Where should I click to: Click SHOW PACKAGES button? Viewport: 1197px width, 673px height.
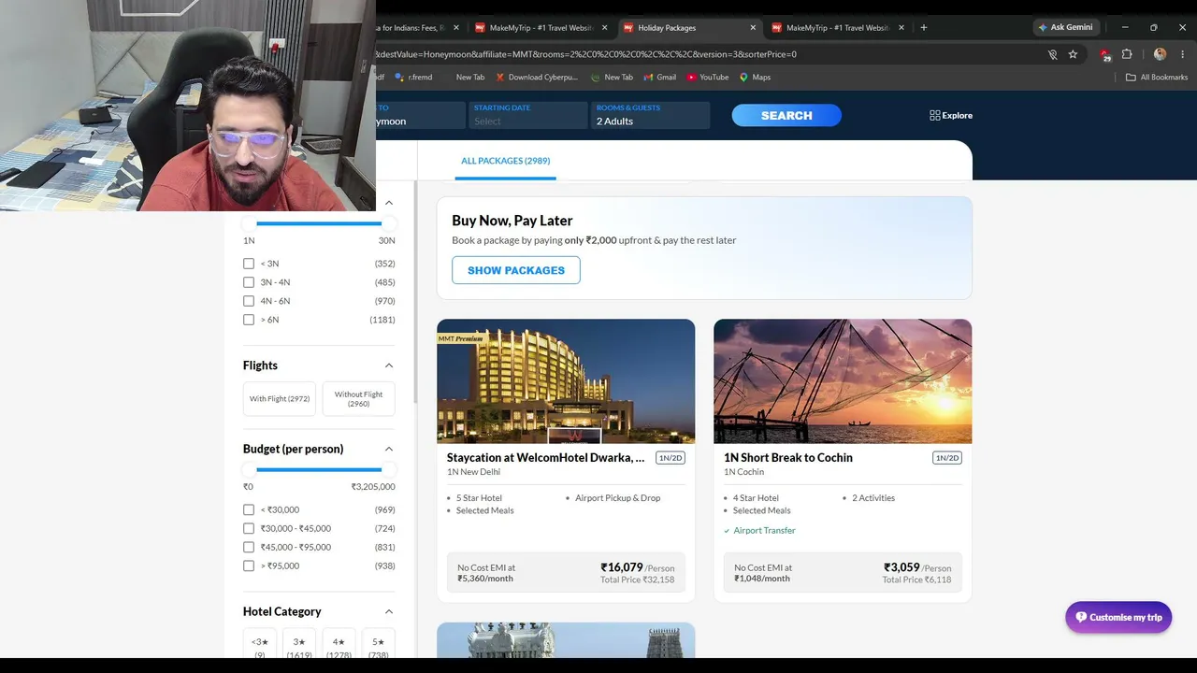click(516, 270)
